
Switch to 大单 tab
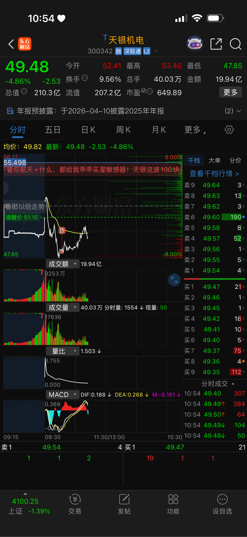215,160
